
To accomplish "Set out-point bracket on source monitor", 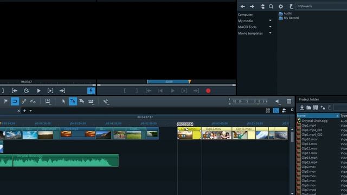I will 137,90.
